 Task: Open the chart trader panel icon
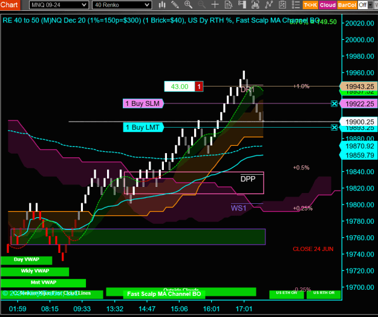[242, 5]
